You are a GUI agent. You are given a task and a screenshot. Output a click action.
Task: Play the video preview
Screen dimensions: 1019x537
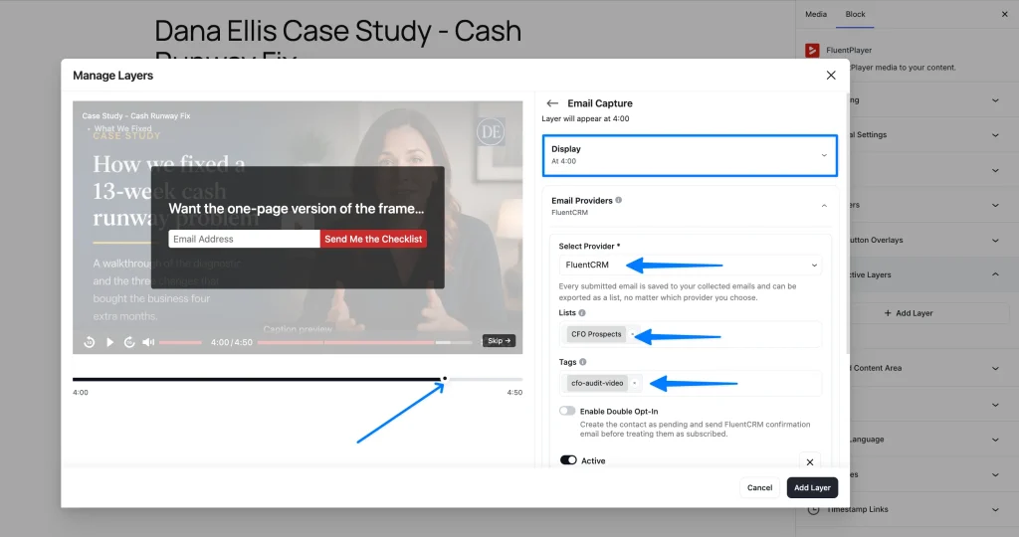pyautogui.click(x=109, y=342)
